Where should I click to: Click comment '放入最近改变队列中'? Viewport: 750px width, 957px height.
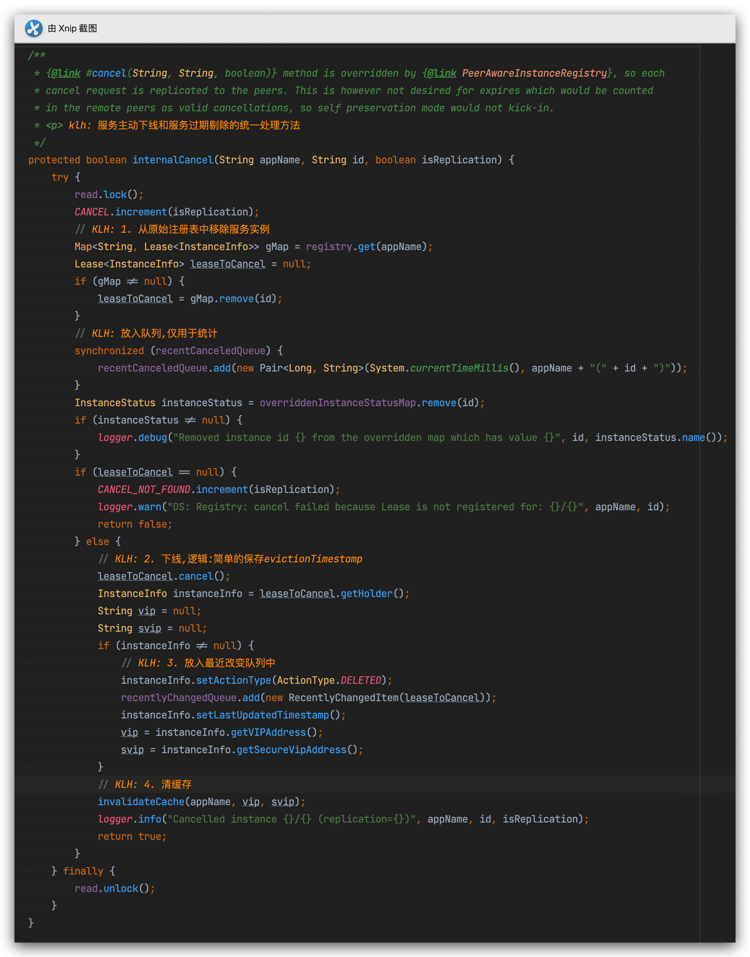point(230,663)
